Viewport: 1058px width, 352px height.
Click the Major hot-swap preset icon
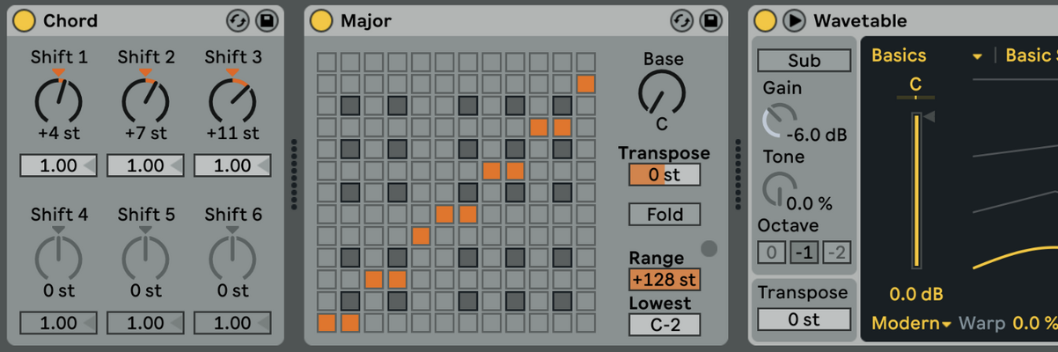[681, 20]
